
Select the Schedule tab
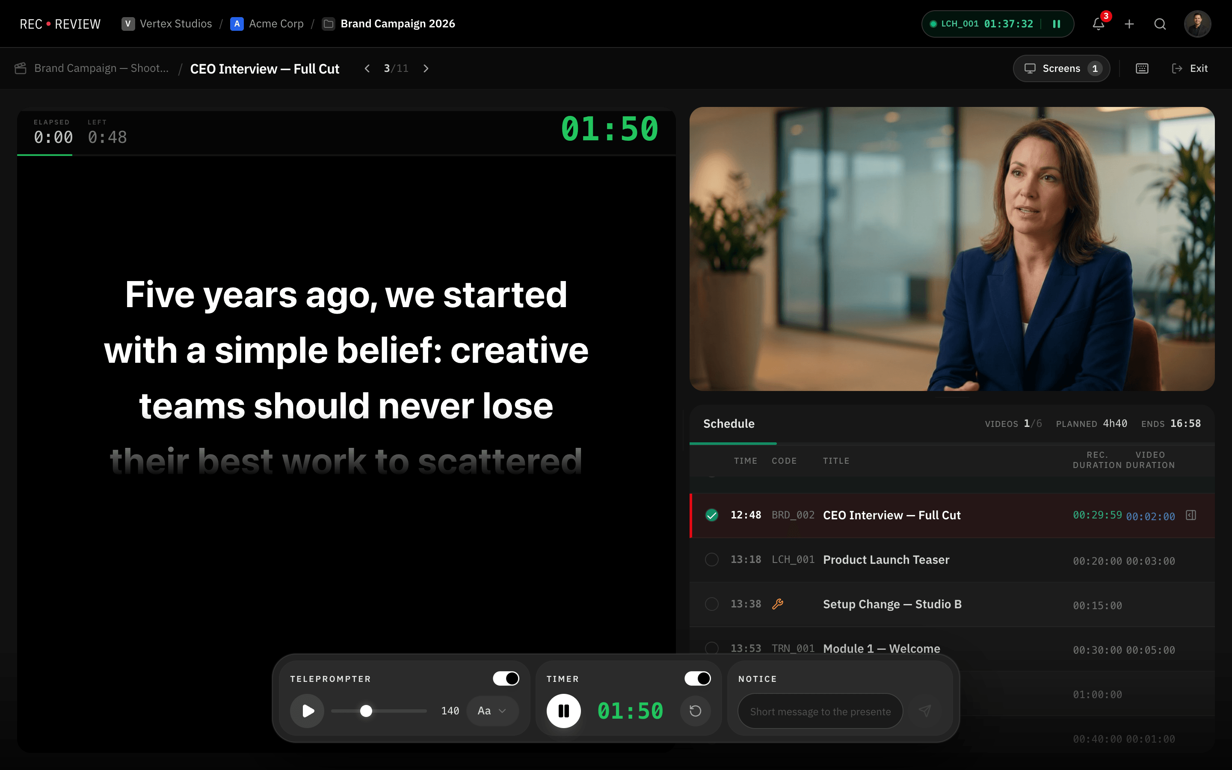click(x=729, y=423)
